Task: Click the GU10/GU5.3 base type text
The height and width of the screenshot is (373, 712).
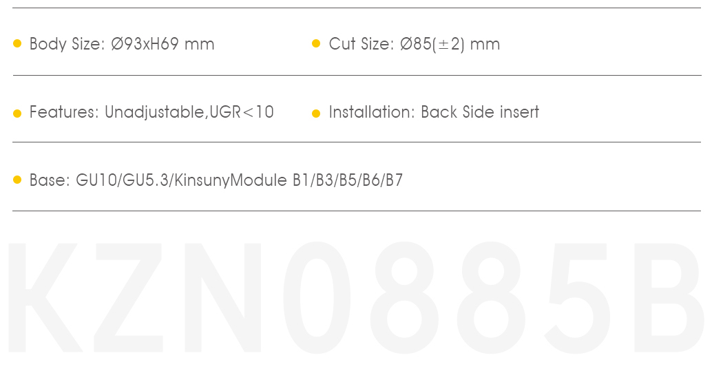Action: coord(122,180)
